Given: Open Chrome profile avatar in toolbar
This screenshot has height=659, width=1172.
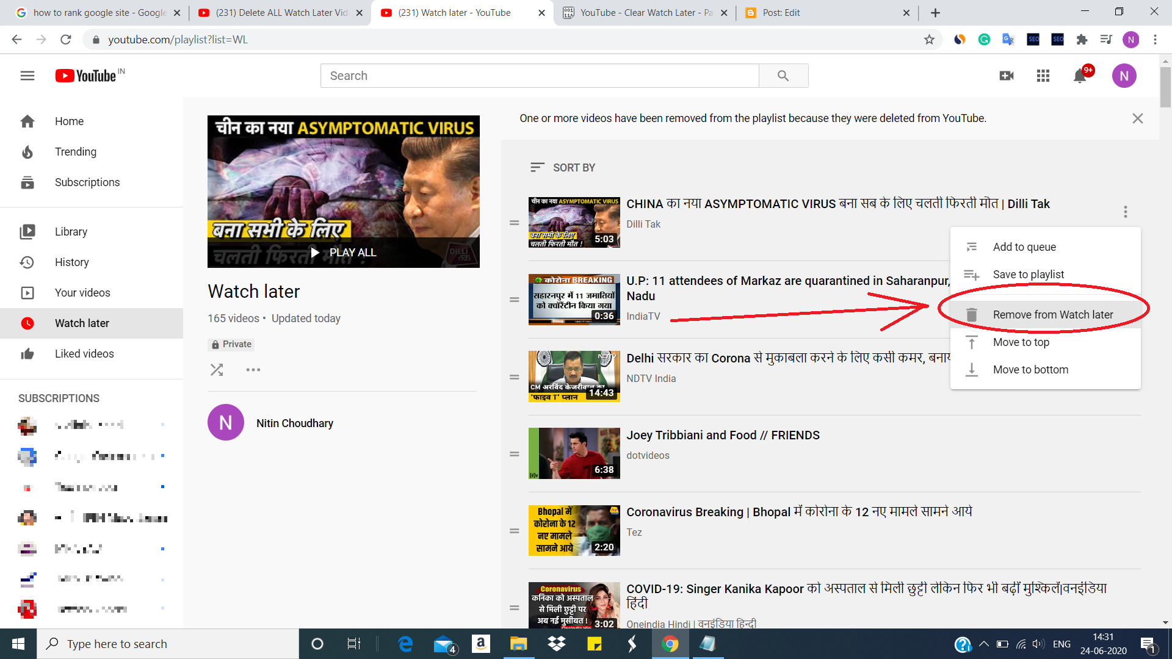Looking at the screenshot, I should (x=1130, y=40).
